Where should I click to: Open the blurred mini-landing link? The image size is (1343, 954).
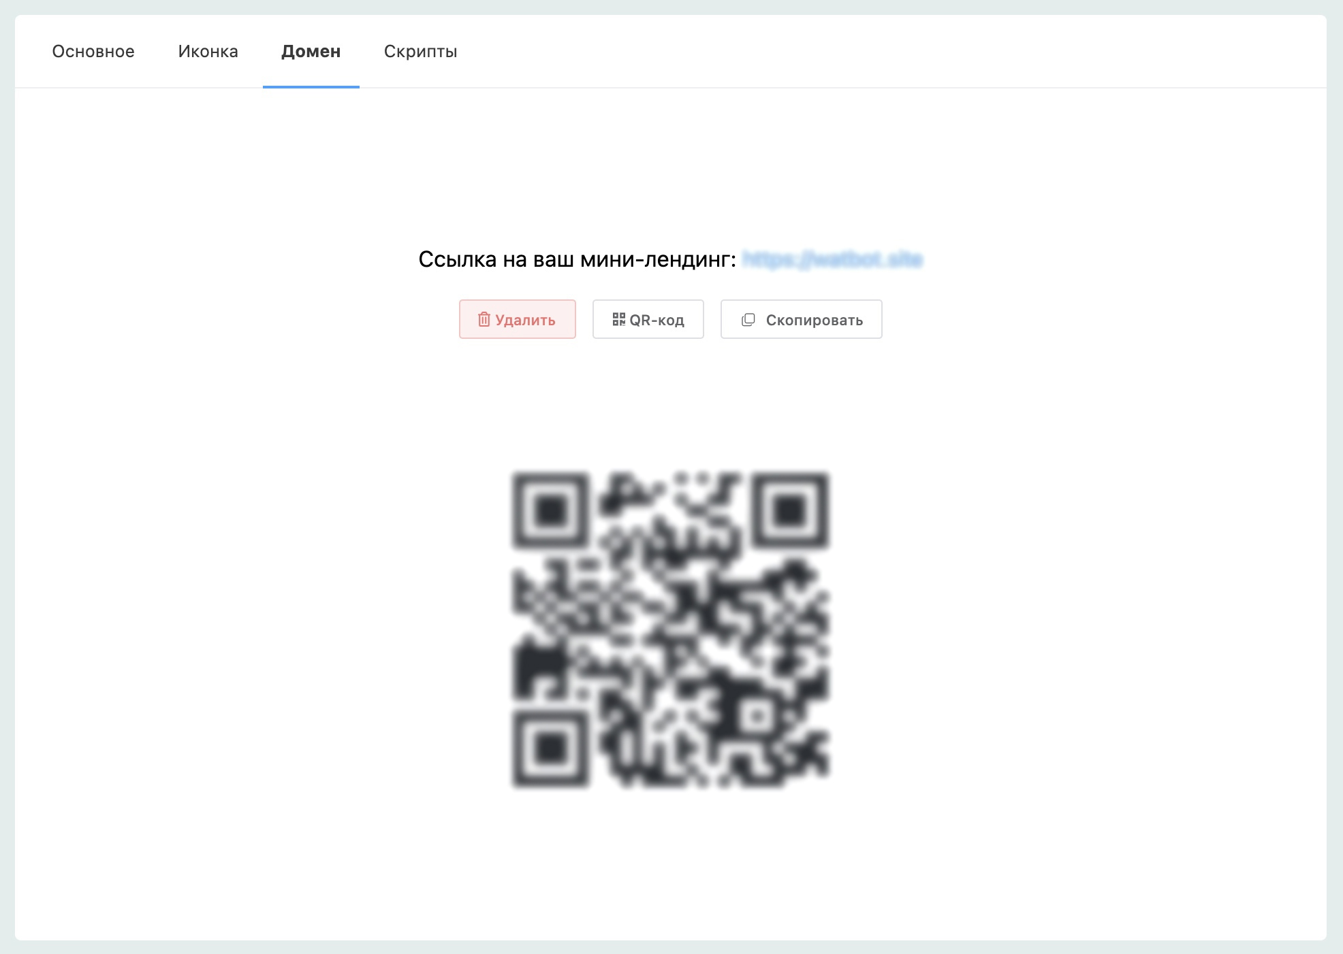(x=832, y=259)
